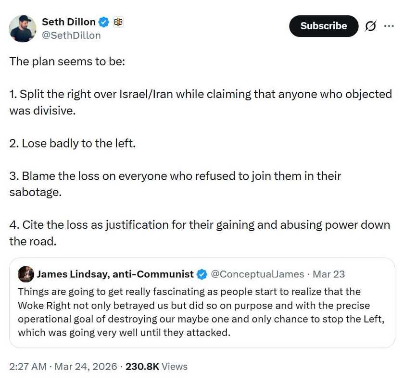Click the 2:27 AM · Mar 24, 2026 timestamp
404x383 pixels.
tap(63, 366)
